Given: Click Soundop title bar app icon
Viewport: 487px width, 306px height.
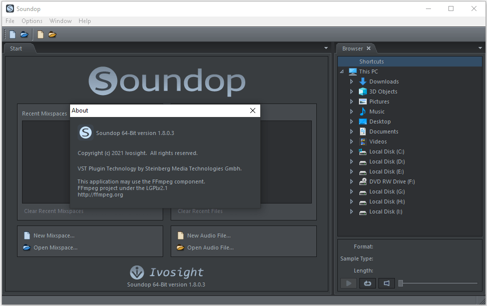Looking at the screenshot, I should [x=10, y=8].
